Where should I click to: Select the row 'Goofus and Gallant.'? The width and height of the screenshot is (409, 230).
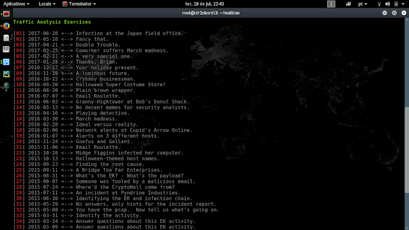pos(73,142)
